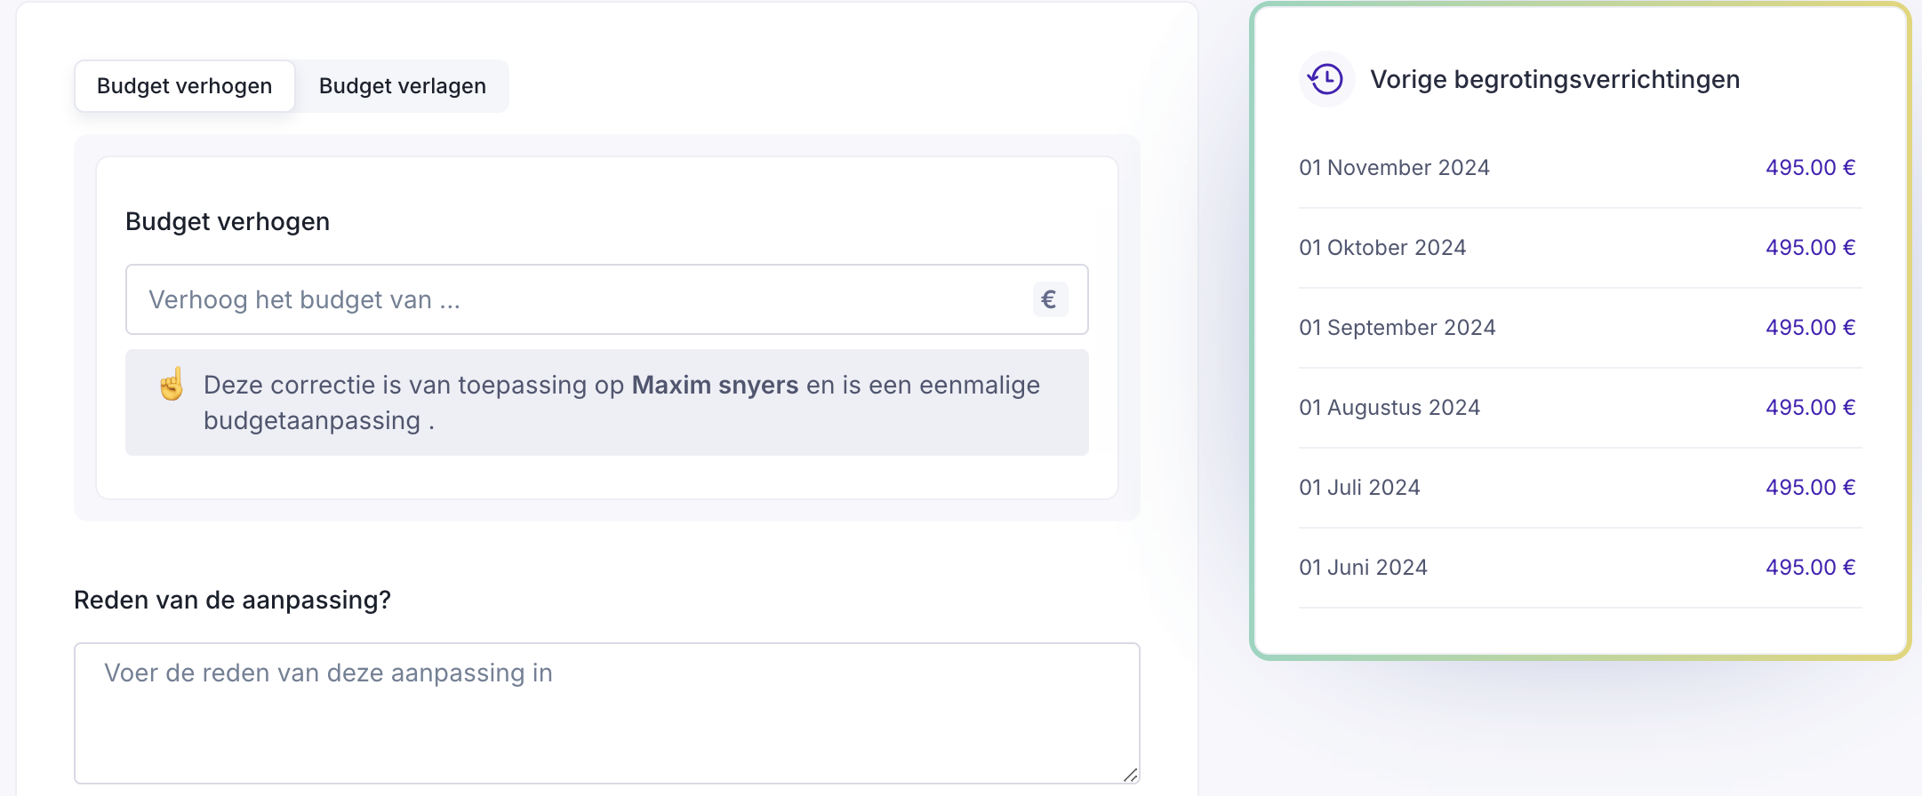
Task: Focus the 'Verhoog het budget van' input
Action: [x=578, y=299]
